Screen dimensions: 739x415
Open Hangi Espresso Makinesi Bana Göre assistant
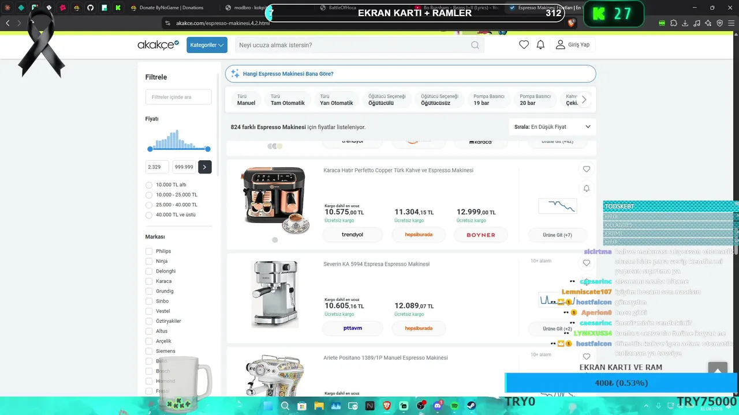410,74
